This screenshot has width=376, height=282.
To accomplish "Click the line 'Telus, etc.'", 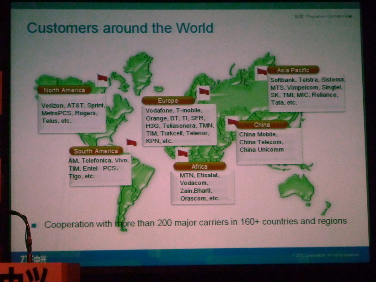I will coord(56,121).
